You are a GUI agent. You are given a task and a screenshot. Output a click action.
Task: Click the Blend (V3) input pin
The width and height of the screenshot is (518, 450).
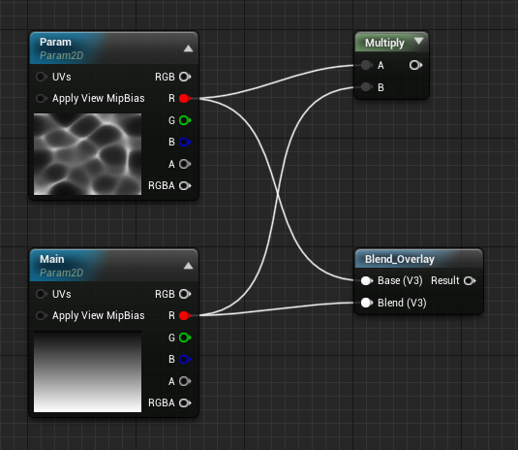[366, 303]
